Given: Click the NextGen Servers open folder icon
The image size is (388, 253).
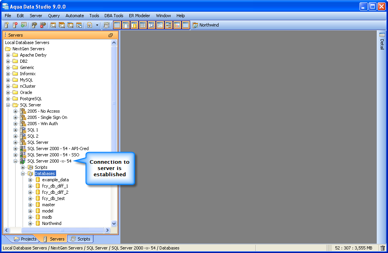Looking at the screenshot, I should (x=8, y=49).
